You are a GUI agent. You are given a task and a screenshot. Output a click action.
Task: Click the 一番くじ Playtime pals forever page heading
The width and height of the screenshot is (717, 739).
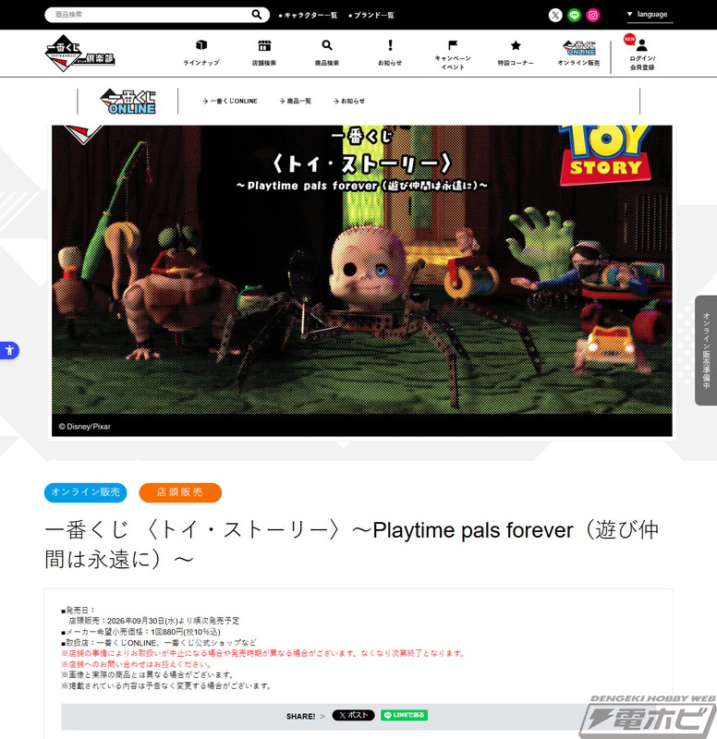click(x=352, y=544)
